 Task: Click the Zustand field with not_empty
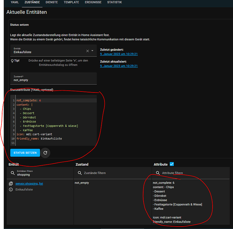click(53, 78)
